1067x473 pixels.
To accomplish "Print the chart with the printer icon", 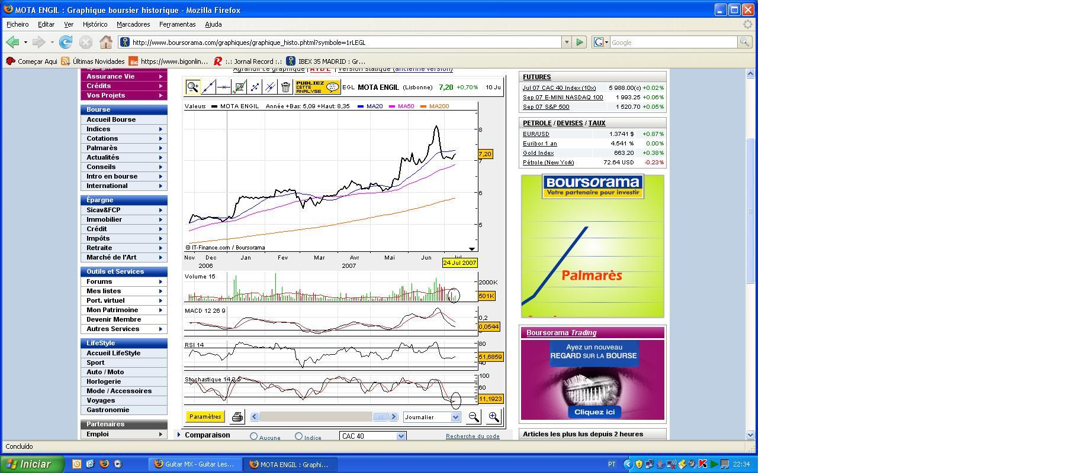I will click(x=237, y=417).
